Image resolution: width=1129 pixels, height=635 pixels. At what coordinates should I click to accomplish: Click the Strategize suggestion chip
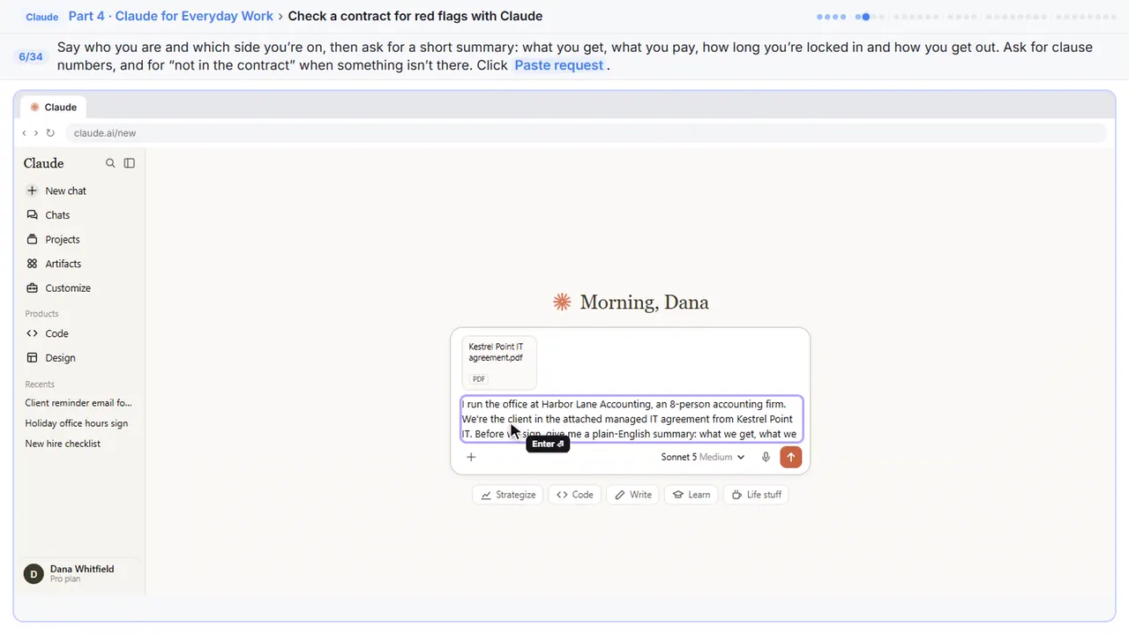(x=508, y=495)
